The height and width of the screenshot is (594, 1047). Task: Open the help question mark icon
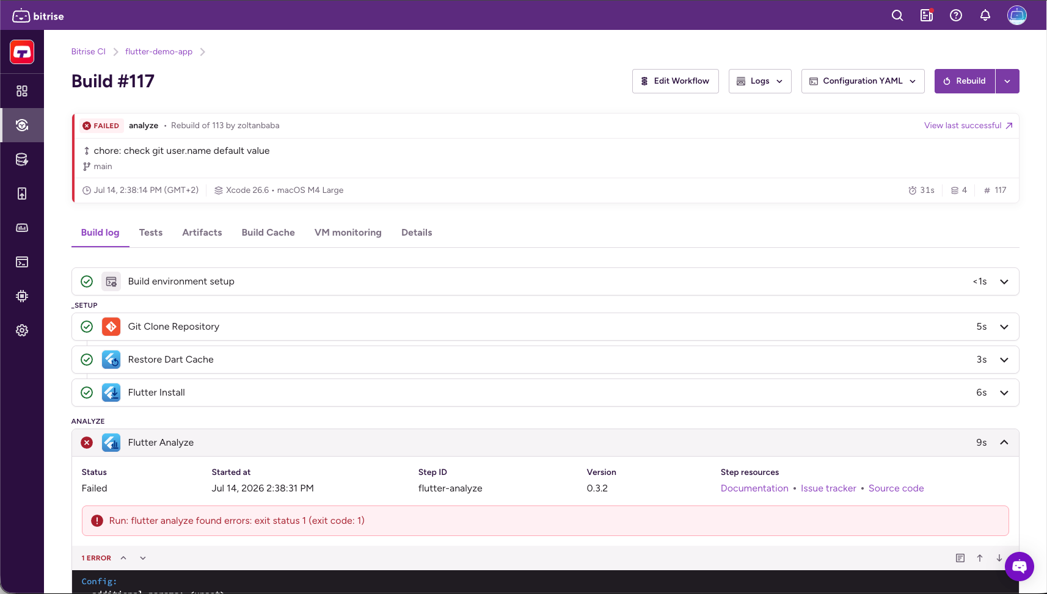coord(956,15)
